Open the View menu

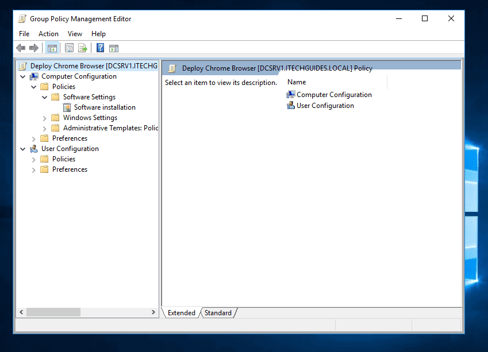75,34
